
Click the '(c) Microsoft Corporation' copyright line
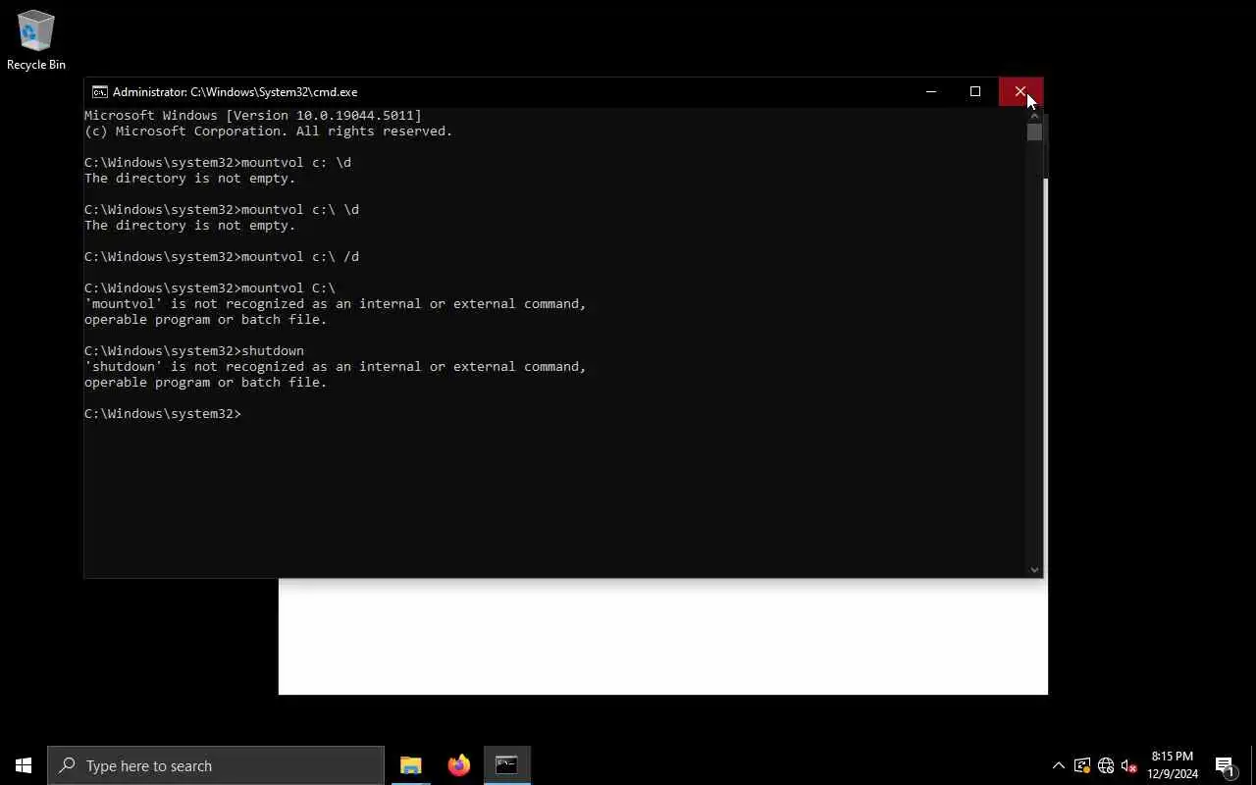(x=268, y=131)
